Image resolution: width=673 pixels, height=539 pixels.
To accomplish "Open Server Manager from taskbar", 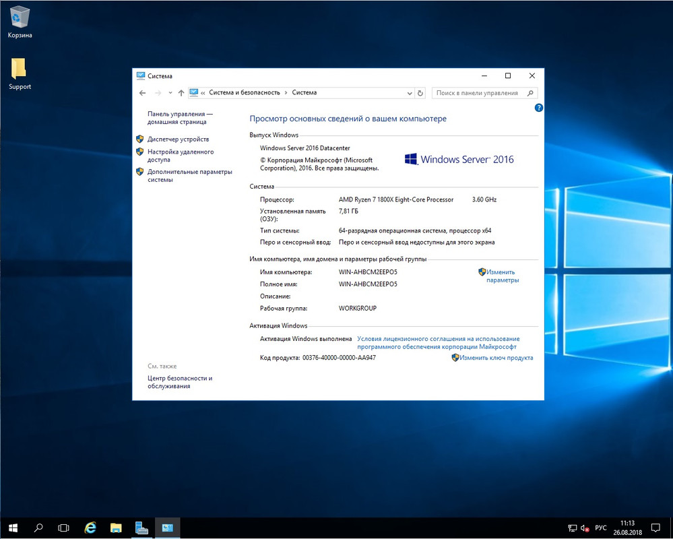I will coord(141,528).
